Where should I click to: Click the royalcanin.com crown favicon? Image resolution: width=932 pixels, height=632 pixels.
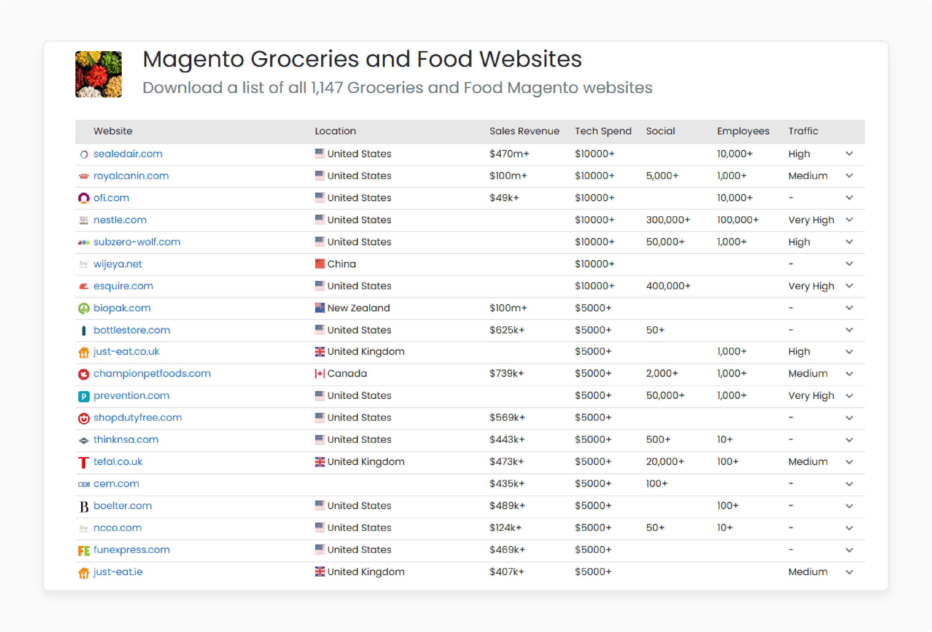pos(84,176)
